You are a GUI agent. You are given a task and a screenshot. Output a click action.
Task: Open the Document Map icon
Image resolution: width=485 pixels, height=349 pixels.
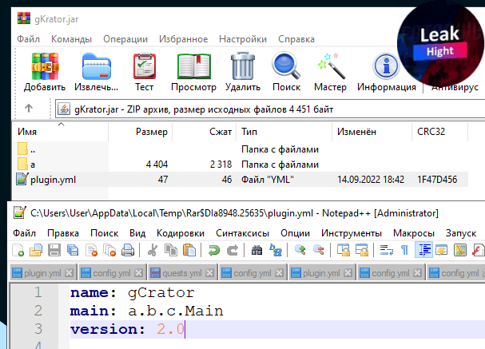coord(460,250)
